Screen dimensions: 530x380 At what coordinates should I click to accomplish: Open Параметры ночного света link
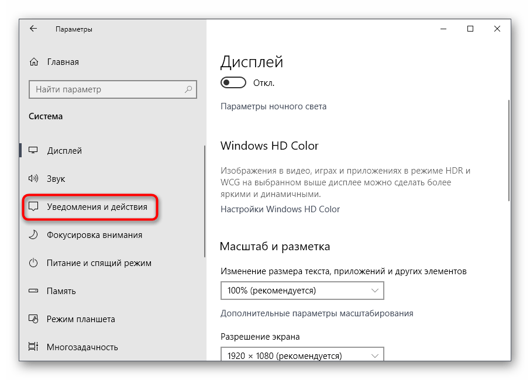(273, 106)
